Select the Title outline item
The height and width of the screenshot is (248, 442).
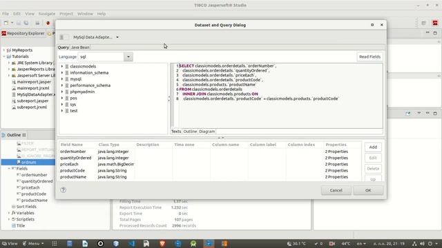pyautogui.click(x=20, y=225)
